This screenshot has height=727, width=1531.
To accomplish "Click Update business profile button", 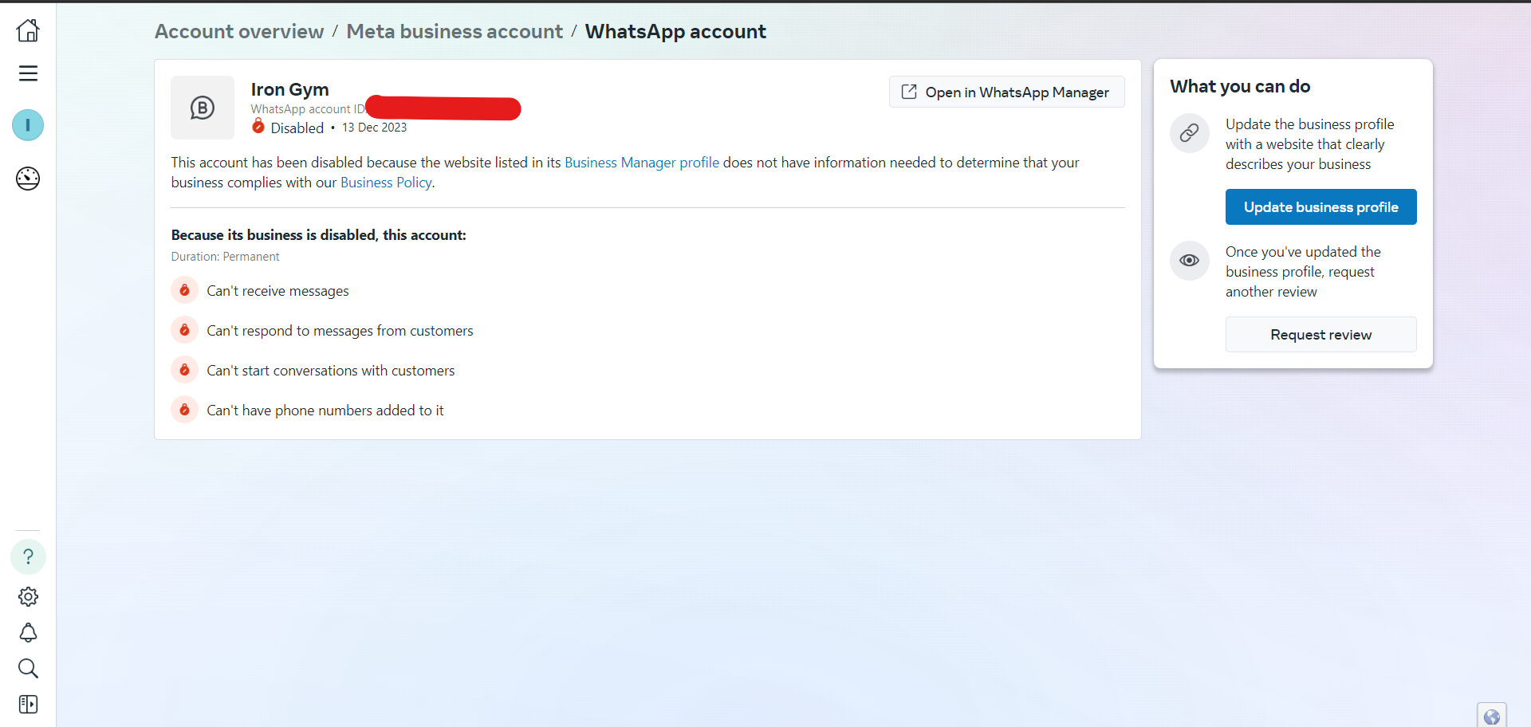I will point(1320,207).
